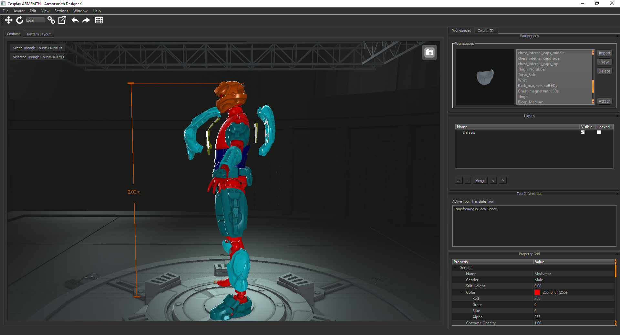
Task: Select Back_magnetsandLEDs workspace
Action: pos(537,86)
